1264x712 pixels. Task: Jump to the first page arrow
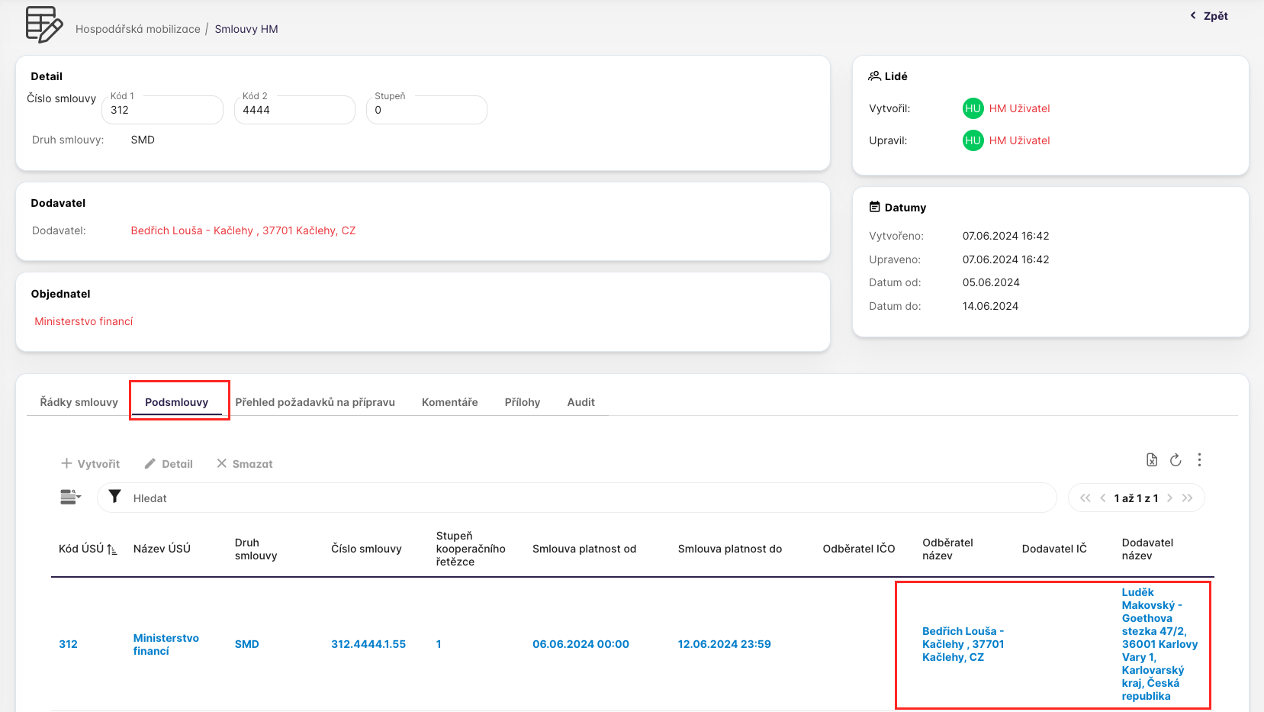tap(1085, 498)
